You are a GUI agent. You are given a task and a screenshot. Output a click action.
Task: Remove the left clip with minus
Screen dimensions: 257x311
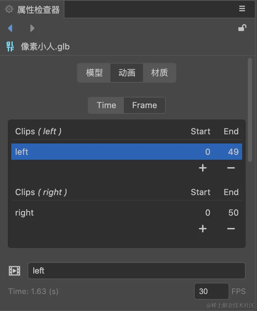[231, 168]
